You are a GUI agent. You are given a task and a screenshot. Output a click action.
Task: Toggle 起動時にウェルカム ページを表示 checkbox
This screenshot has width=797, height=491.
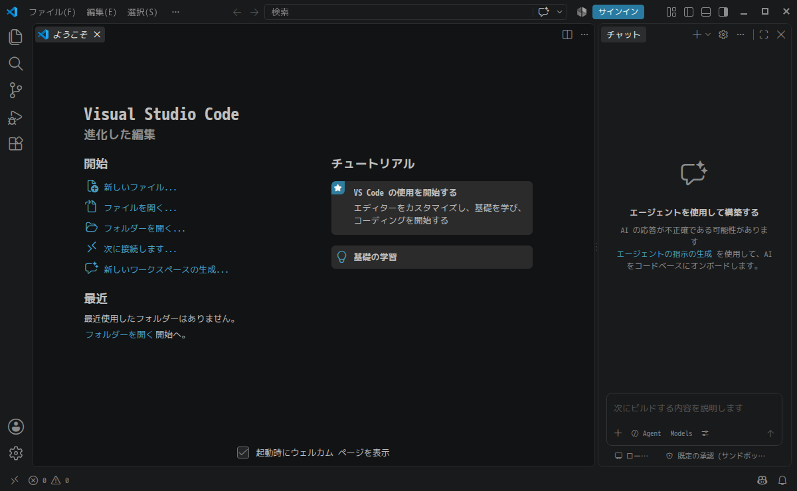pyautogui.click(x=243, y=453)
